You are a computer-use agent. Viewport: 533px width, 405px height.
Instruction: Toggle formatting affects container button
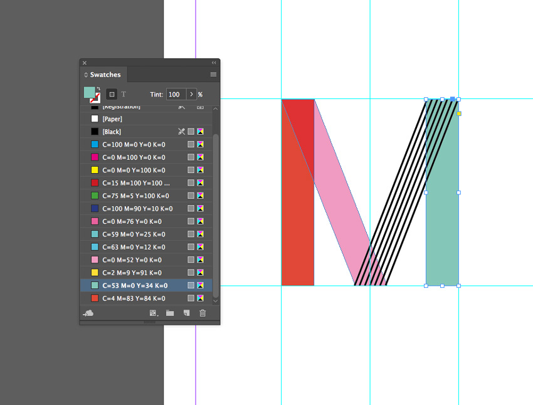pyautogui.click(x=112, y=95)
